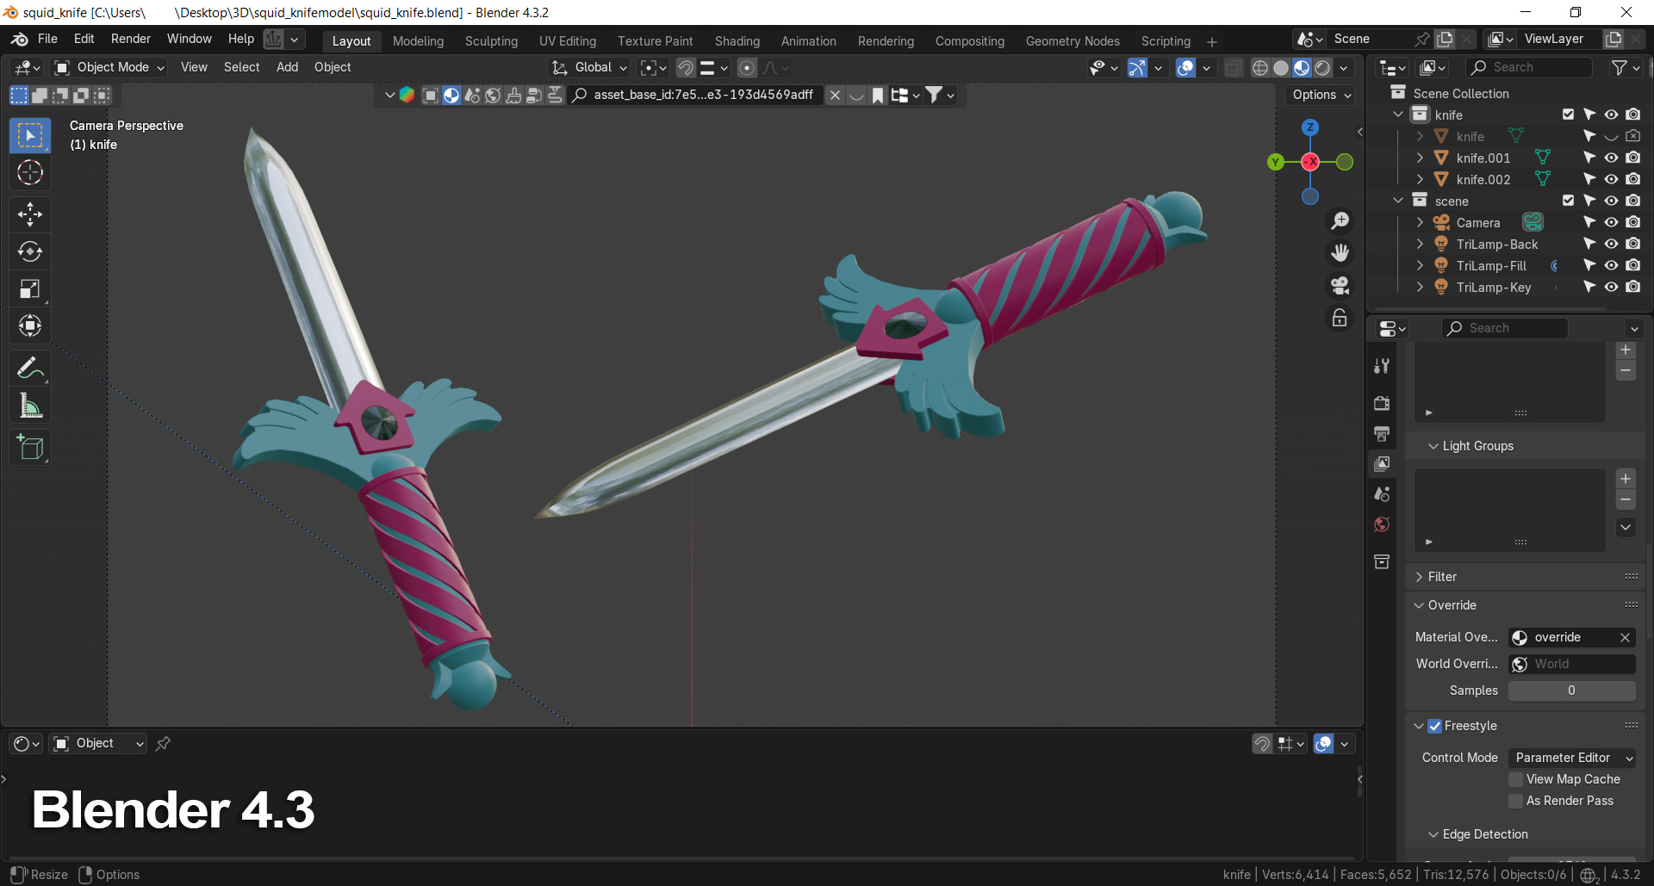The image size is (1654, 886).
Task: Pick the Rotate tool
Action: (x=30, y=251)
